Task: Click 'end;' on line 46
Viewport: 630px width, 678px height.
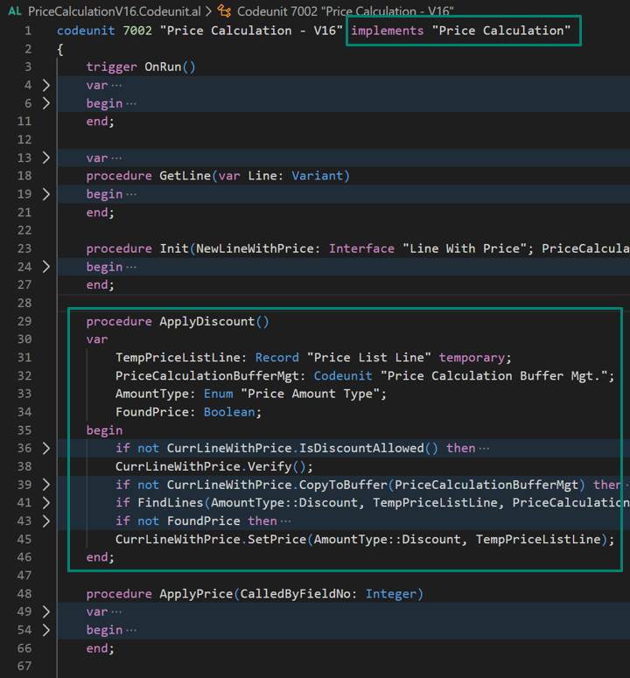Action: coord(101,557)
